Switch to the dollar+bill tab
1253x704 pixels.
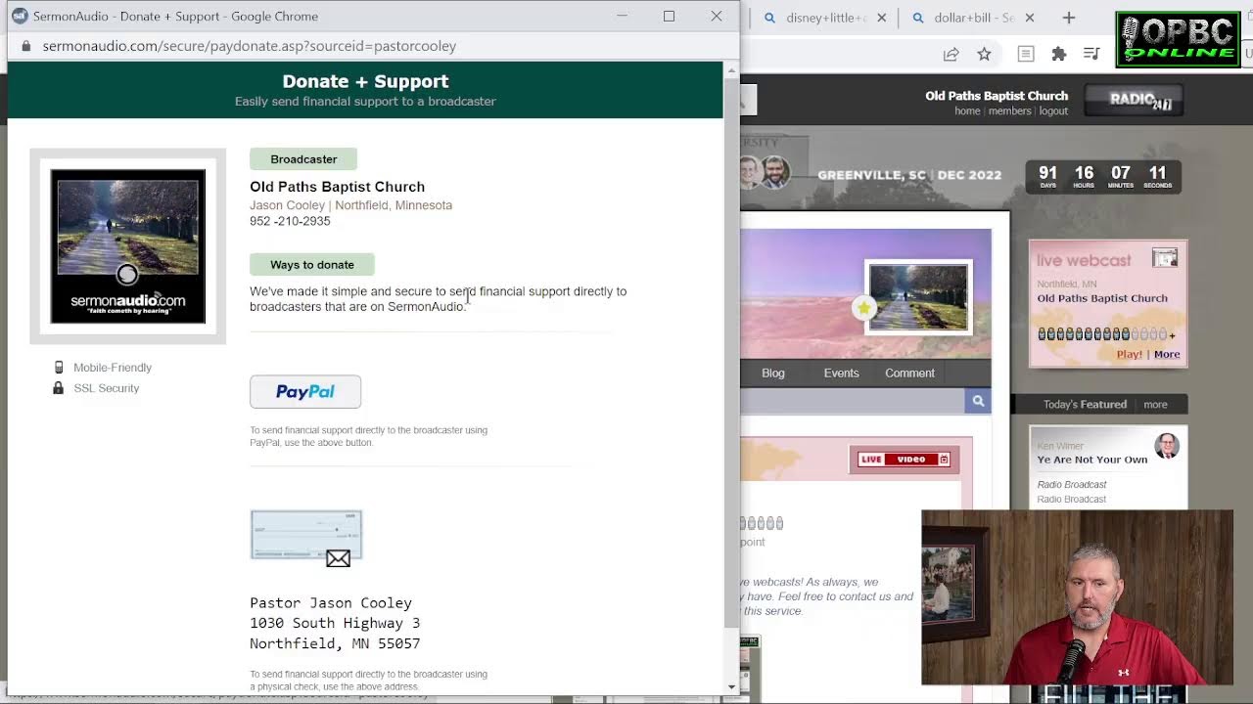[969, 18]
